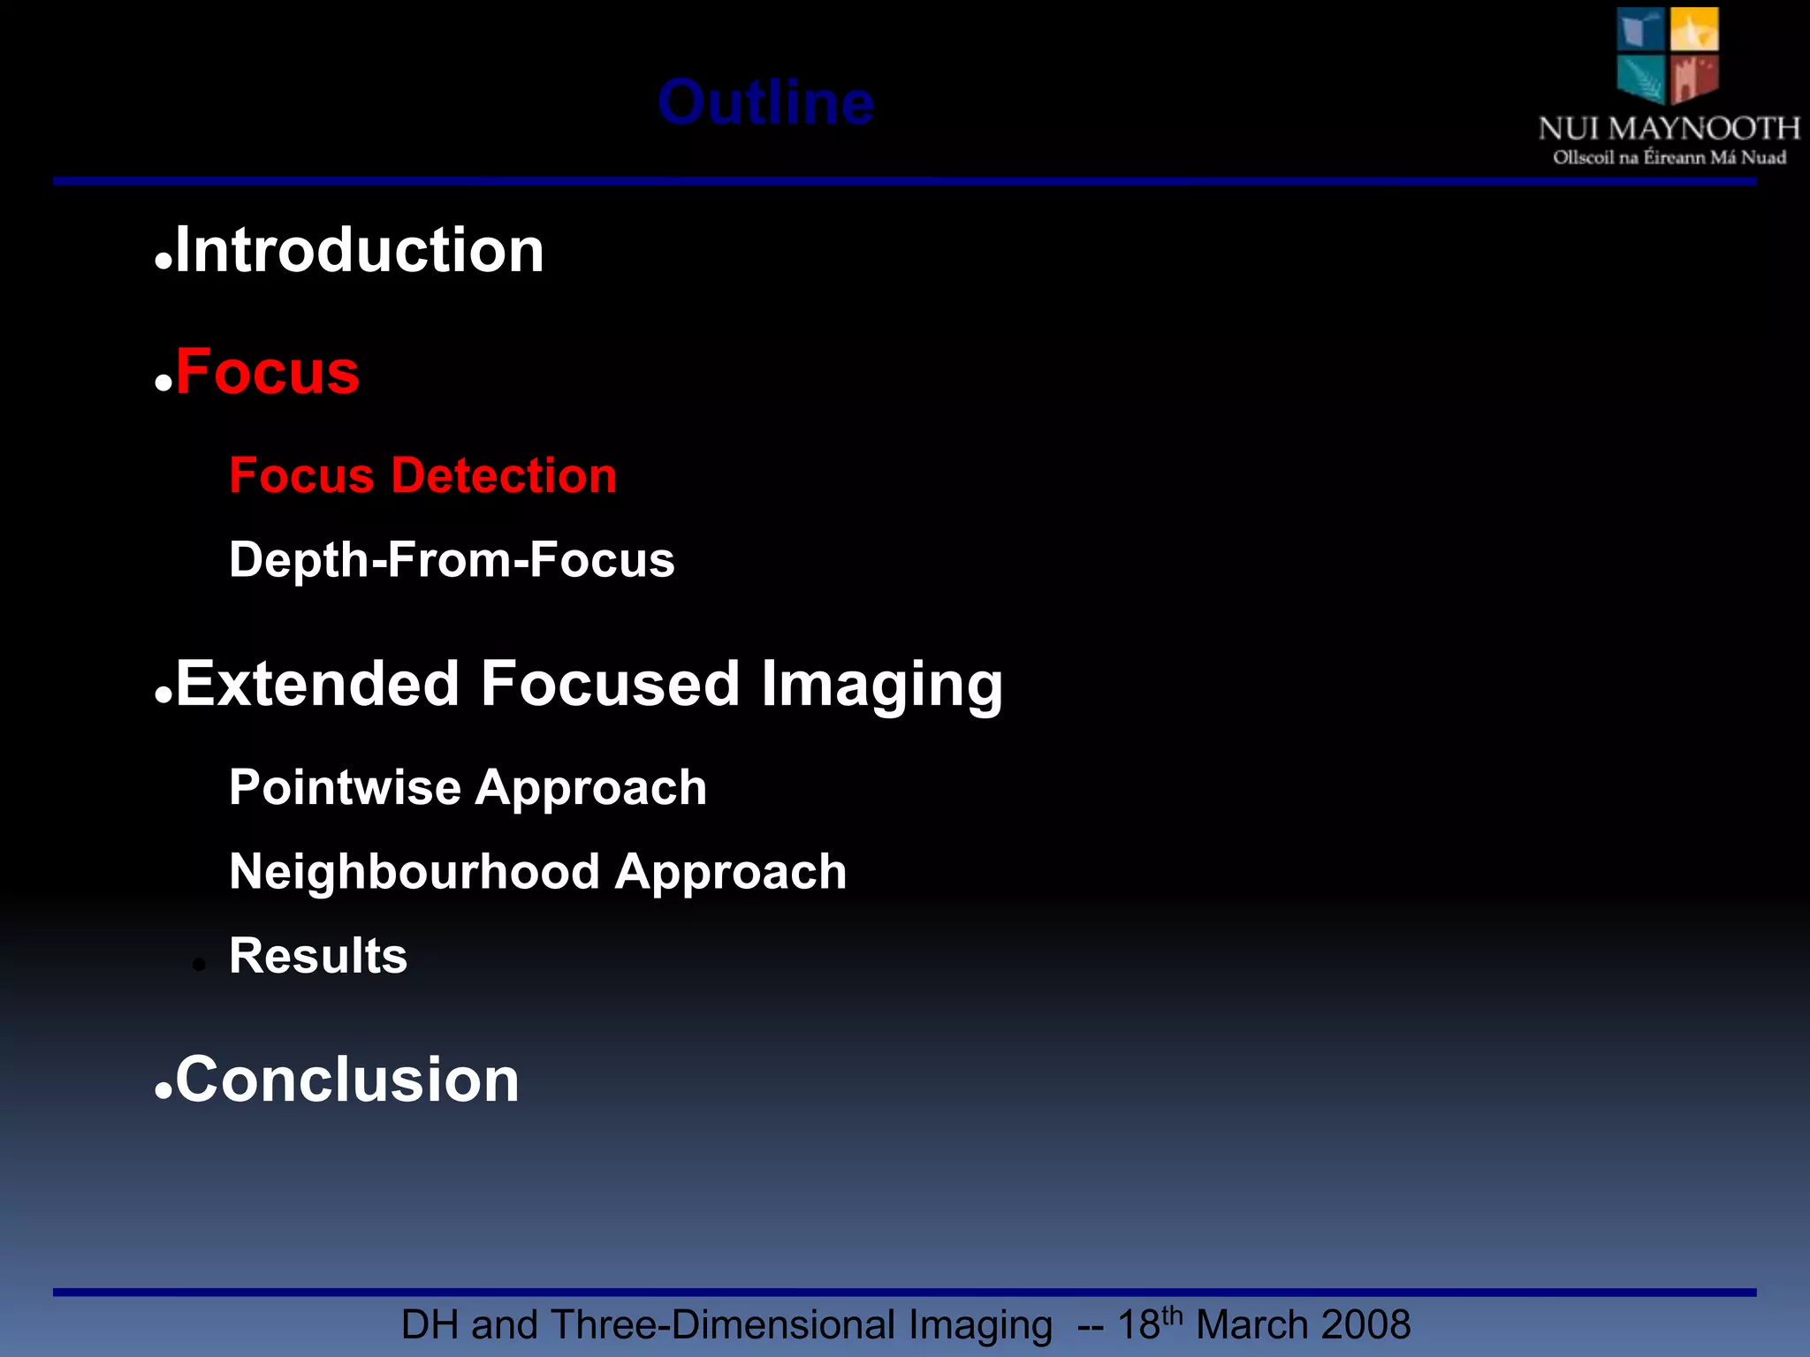This screenshot has width=1810, height=1357.
Task: Click the Neighbourhood Approach entry
Action: click(x=537, y=872)
